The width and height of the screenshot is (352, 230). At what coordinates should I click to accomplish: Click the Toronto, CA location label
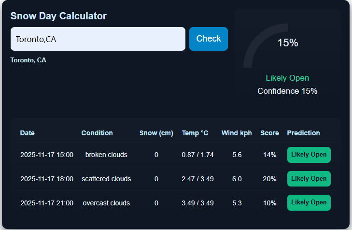[28, 60]
